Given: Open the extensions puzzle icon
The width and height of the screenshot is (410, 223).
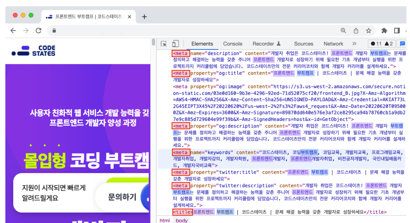Looking at the screenshot, I should (x=384, y=31).
